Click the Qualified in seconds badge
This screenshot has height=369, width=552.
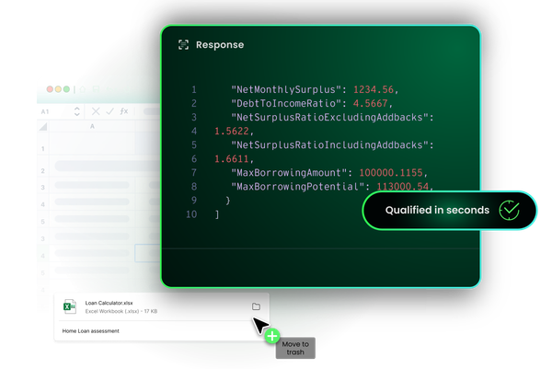(449, 210)
